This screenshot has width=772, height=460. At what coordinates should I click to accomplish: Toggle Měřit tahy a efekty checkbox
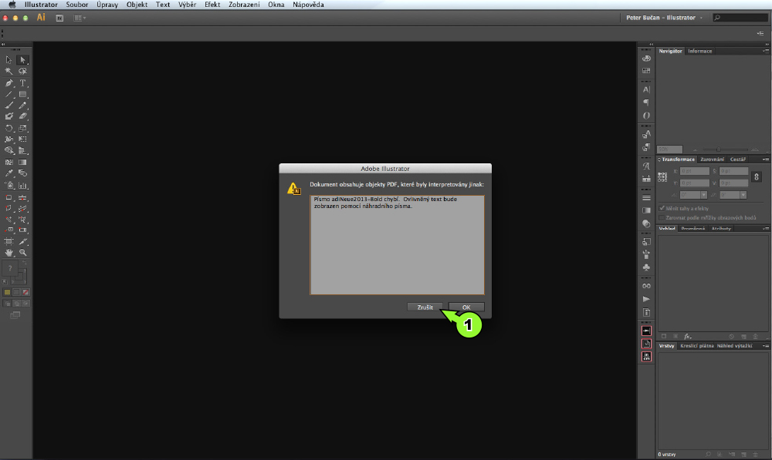(662, 208)
